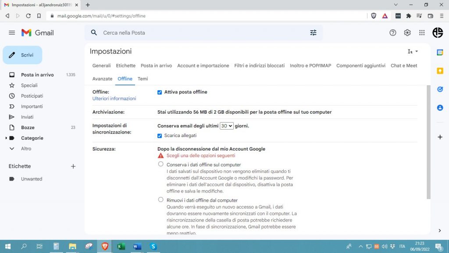Toggle the 'Scarica allegati' checkbox
The image size is (449, 253).
(160, 136)
